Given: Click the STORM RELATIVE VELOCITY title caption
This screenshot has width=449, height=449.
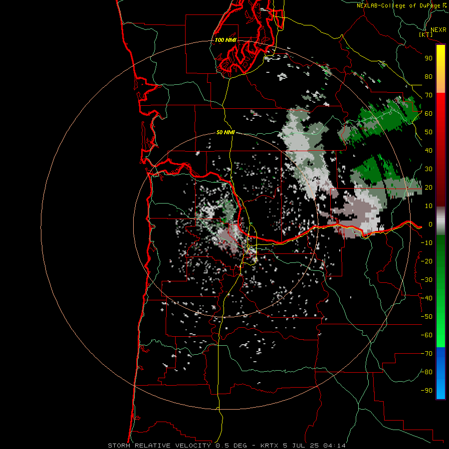Looking at the screenshot, I should coord(226,446).
